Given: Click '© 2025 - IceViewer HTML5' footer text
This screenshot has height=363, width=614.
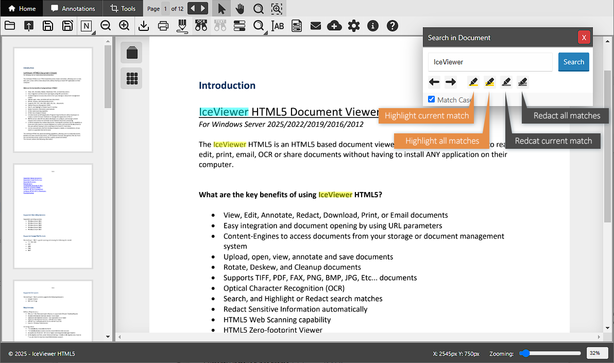Looking at the screenshot, I should (x=42, y=354).
